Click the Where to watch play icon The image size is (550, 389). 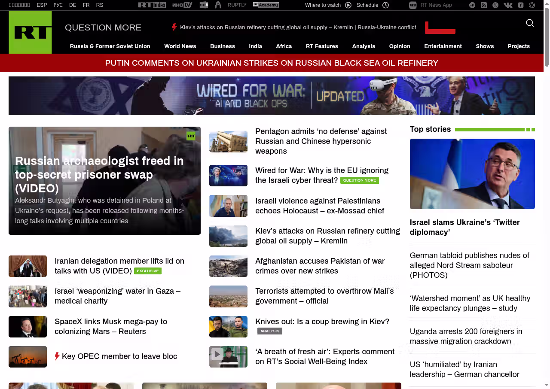pyautogui.click(x=348, y=5)
